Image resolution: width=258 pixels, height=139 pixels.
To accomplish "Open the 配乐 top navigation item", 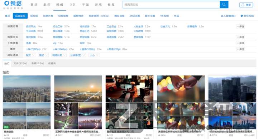I will click(47, 5).
